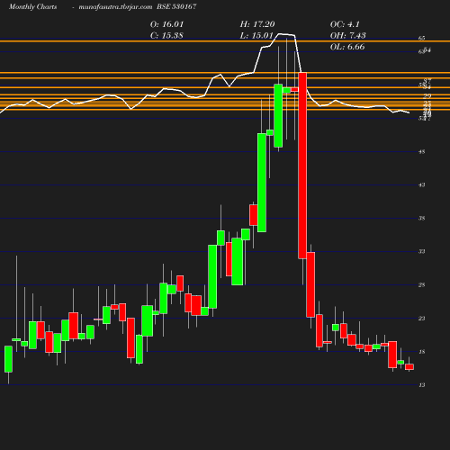Click the 'Monthly Charts' title text
This screenshot has width=450, height=450.
pos(32,6)
